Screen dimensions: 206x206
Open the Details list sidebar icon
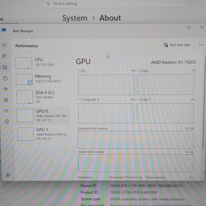tap(6, 110)
